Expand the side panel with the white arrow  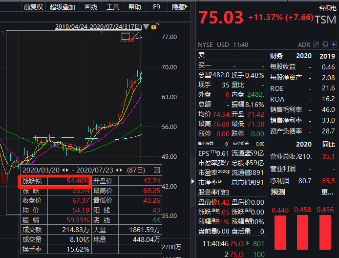pyautogui.click(x=192, y=181)
